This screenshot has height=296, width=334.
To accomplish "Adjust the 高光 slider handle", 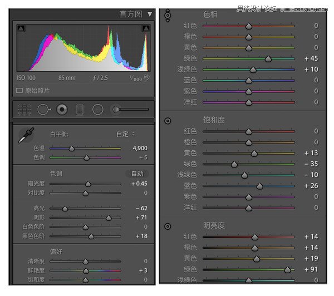I will (65, 209).
